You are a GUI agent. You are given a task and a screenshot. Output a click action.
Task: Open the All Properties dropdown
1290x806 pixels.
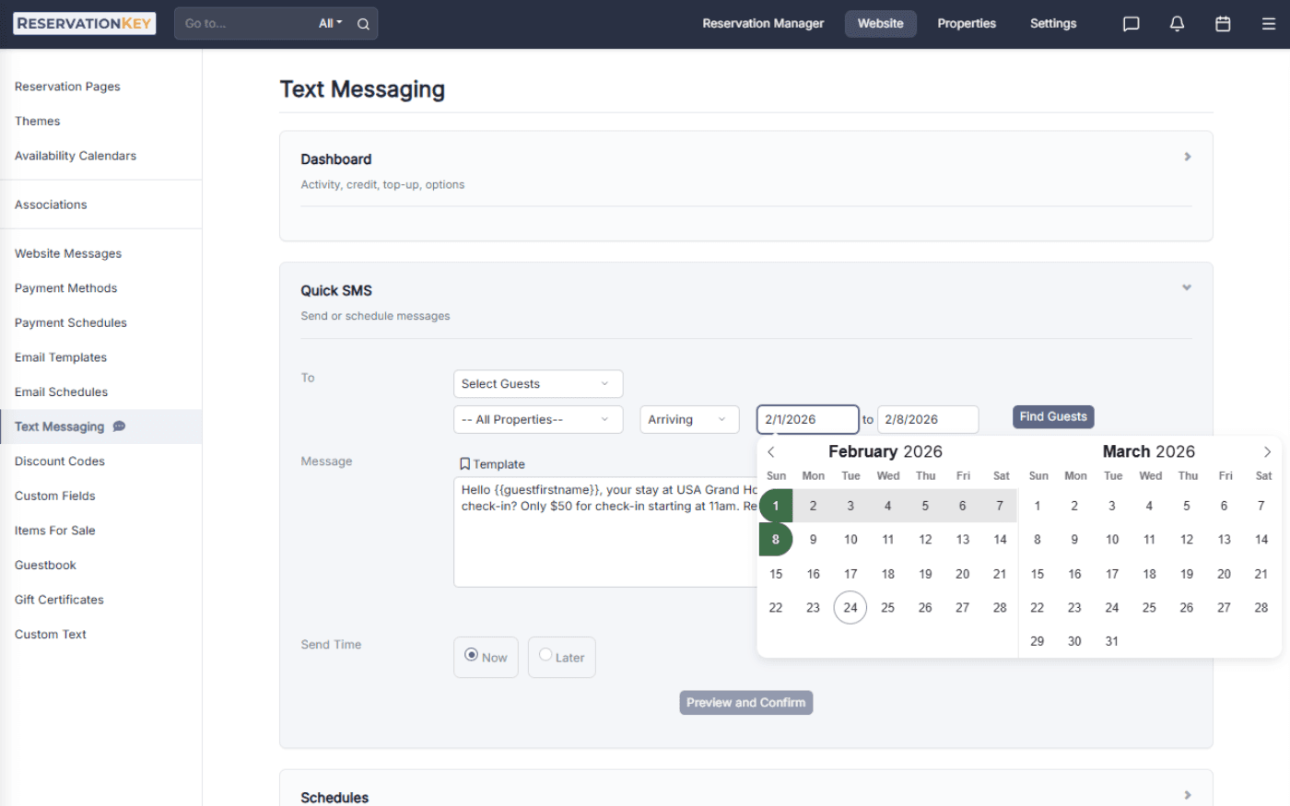click(x=537, y=419)
